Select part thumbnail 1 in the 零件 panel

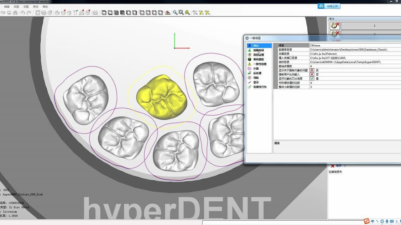[x=334, y=25]
